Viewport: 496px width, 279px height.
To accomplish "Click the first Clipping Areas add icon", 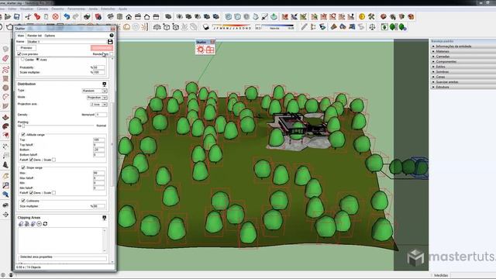I will click(21, 224).
